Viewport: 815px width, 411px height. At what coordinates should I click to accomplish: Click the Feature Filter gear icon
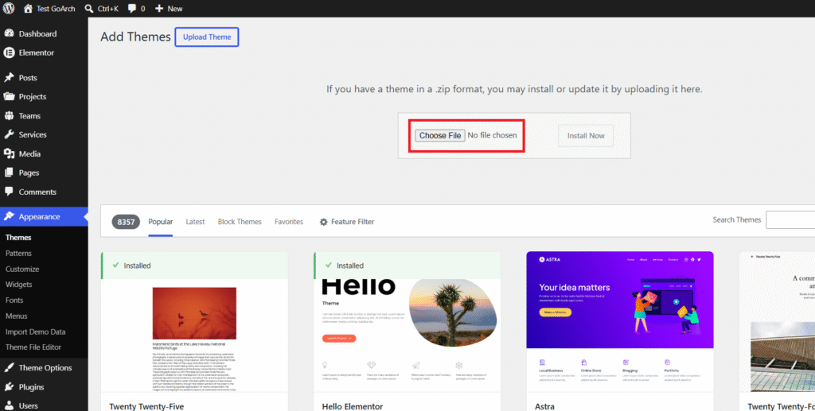pos(323,222)
